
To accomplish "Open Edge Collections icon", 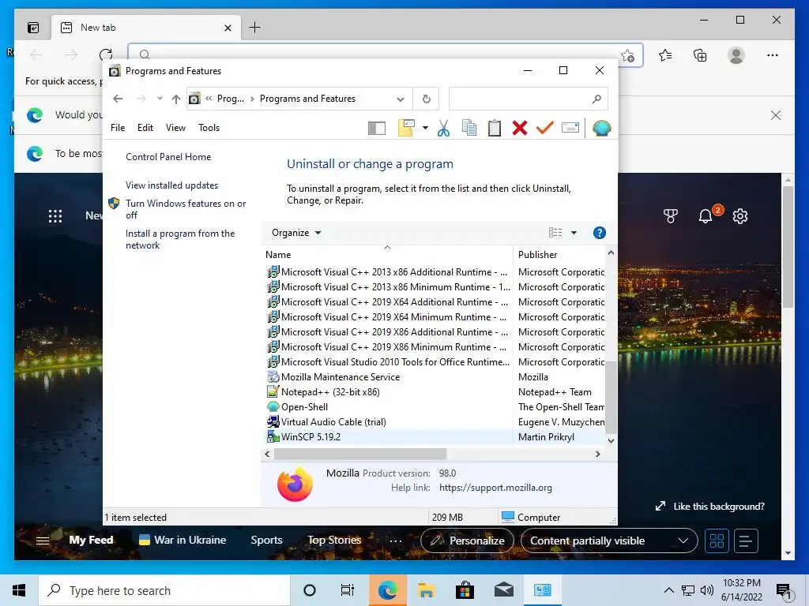I will [x=700, y=55].
